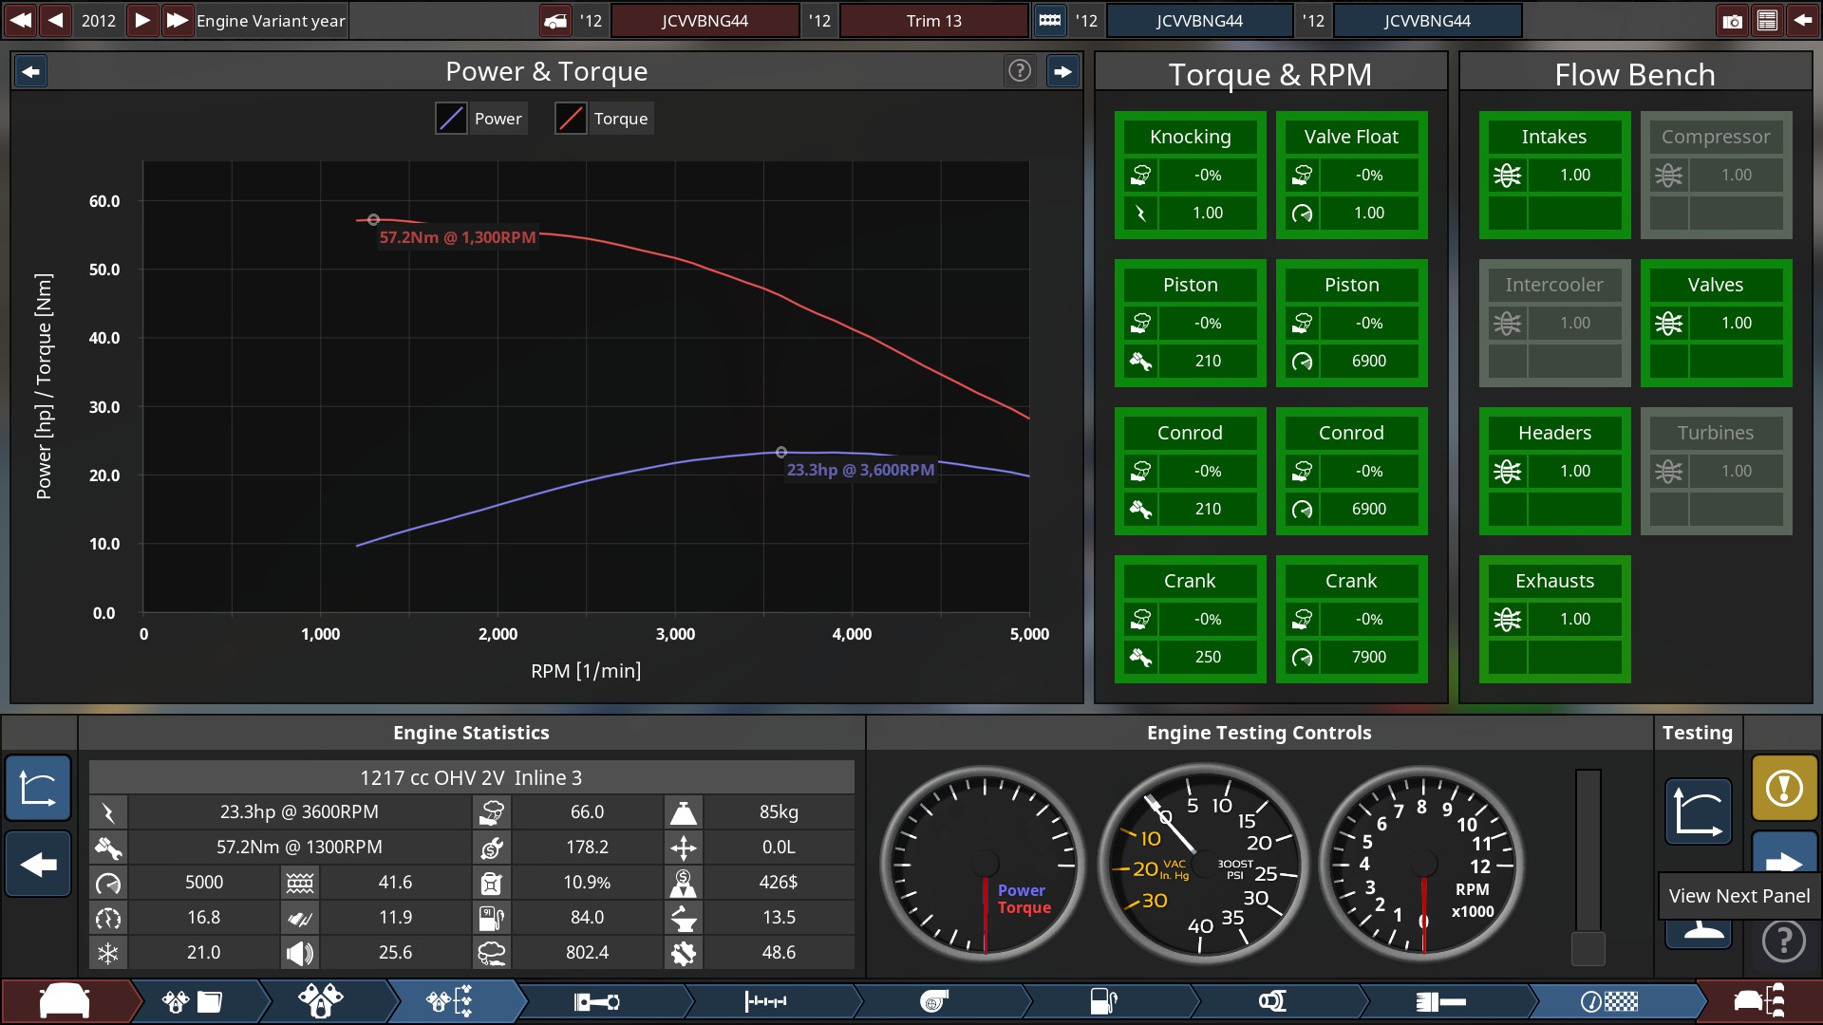The height and width of the screenshot is (1025, 1823).
Task: Toggle the Power series in legend
Action: point(480,119)
